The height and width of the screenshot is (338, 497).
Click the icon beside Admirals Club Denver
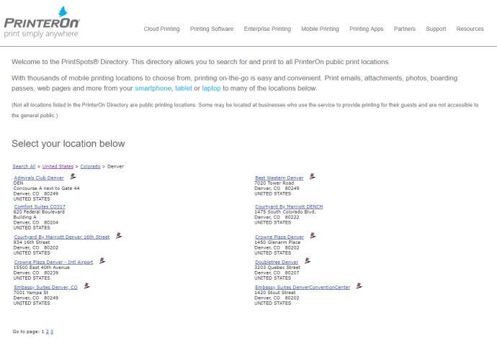pyautogui.click(x=73, y=175)
